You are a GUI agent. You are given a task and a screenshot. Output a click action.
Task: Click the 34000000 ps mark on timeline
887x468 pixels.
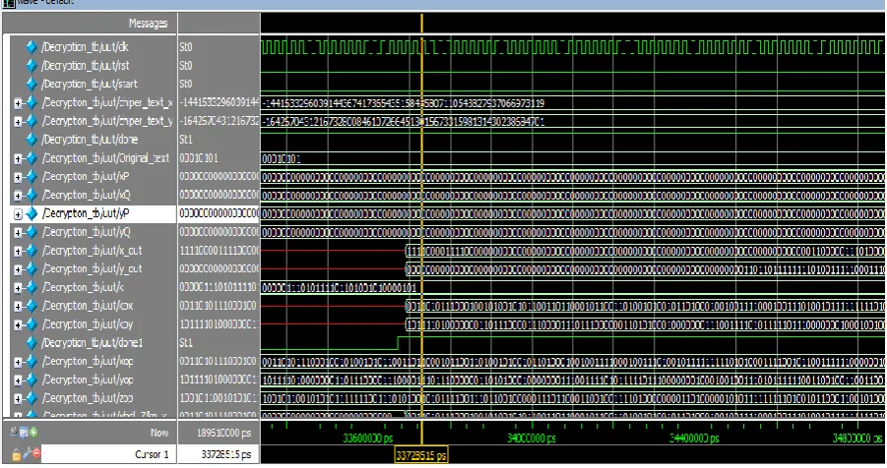point(532,439)
